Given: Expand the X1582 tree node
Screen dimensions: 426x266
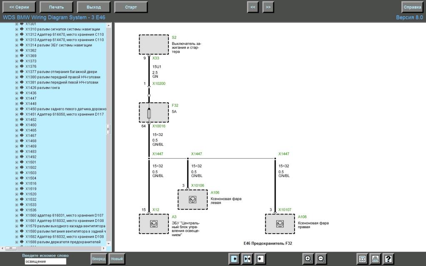Looking at the screenshot, I should click(x=17, y=236).
